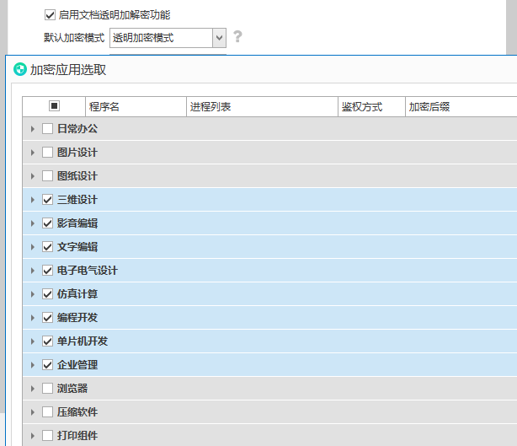Screen dimensions: 517x446
Task: Click the help question mark icon
Action: [237, 37]
